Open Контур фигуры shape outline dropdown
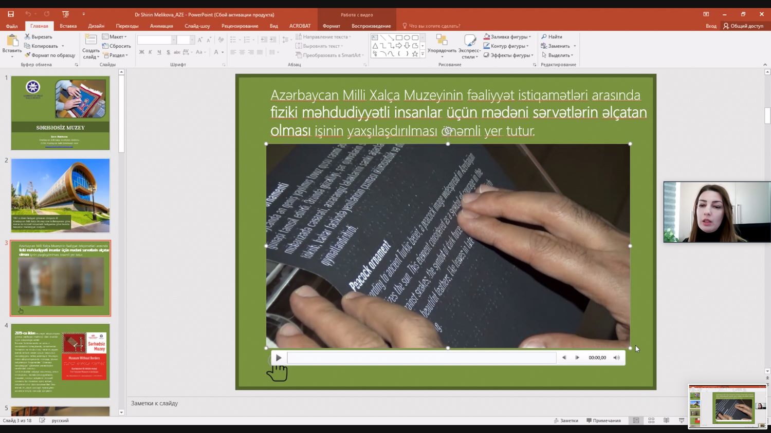Viewport: 771px width, 433px height. coord(506,46)
